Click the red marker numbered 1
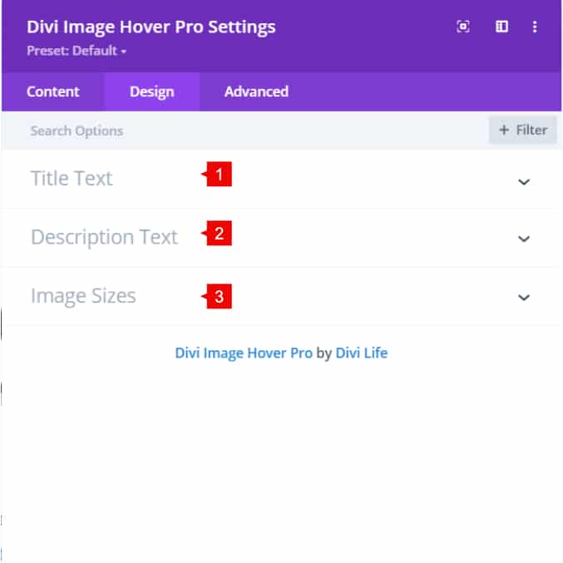The width and height of the screenshot is (563, 563). [218, 175]
